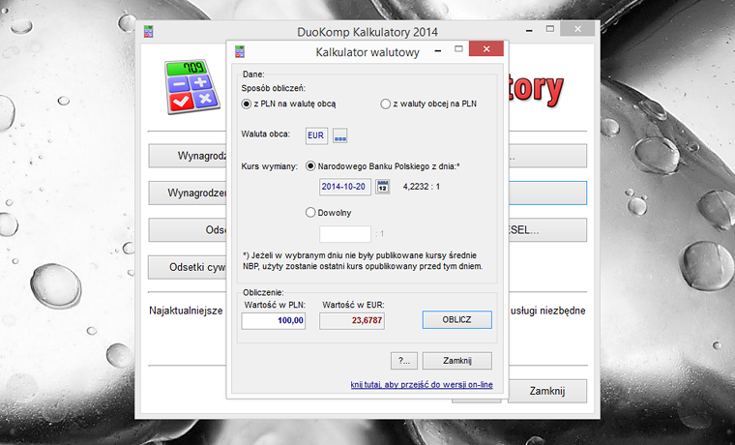The width and height of the screenshot is (735, 445).
Task: Click Zamknij in the currency calculator dialog
Action: click(457, 361)
